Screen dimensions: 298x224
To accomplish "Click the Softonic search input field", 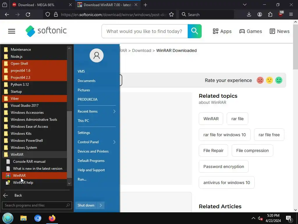I will click(145, 31).
